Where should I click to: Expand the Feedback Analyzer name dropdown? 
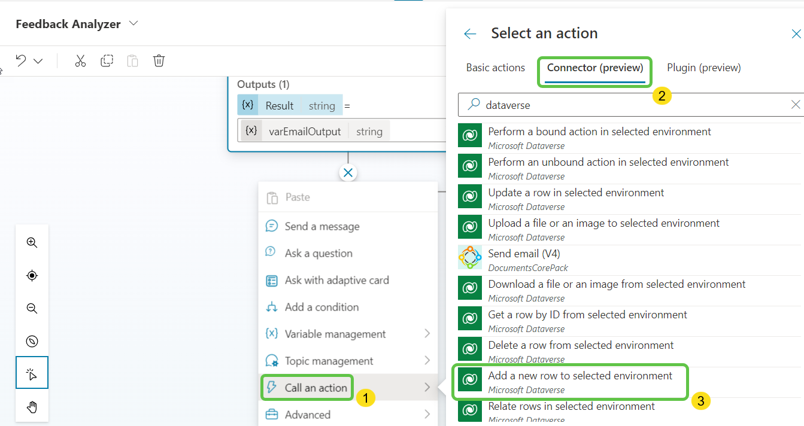click(134, 24)
